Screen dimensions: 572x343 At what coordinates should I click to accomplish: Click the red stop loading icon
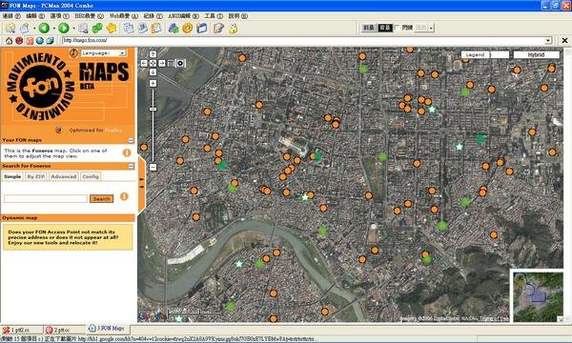[19, 40]
